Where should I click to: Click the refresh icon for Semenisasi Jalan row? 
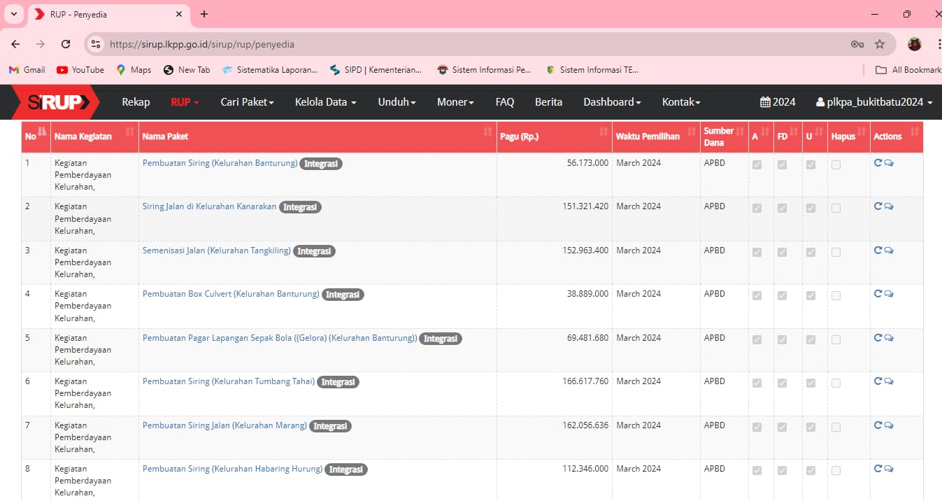coord(878,250)
